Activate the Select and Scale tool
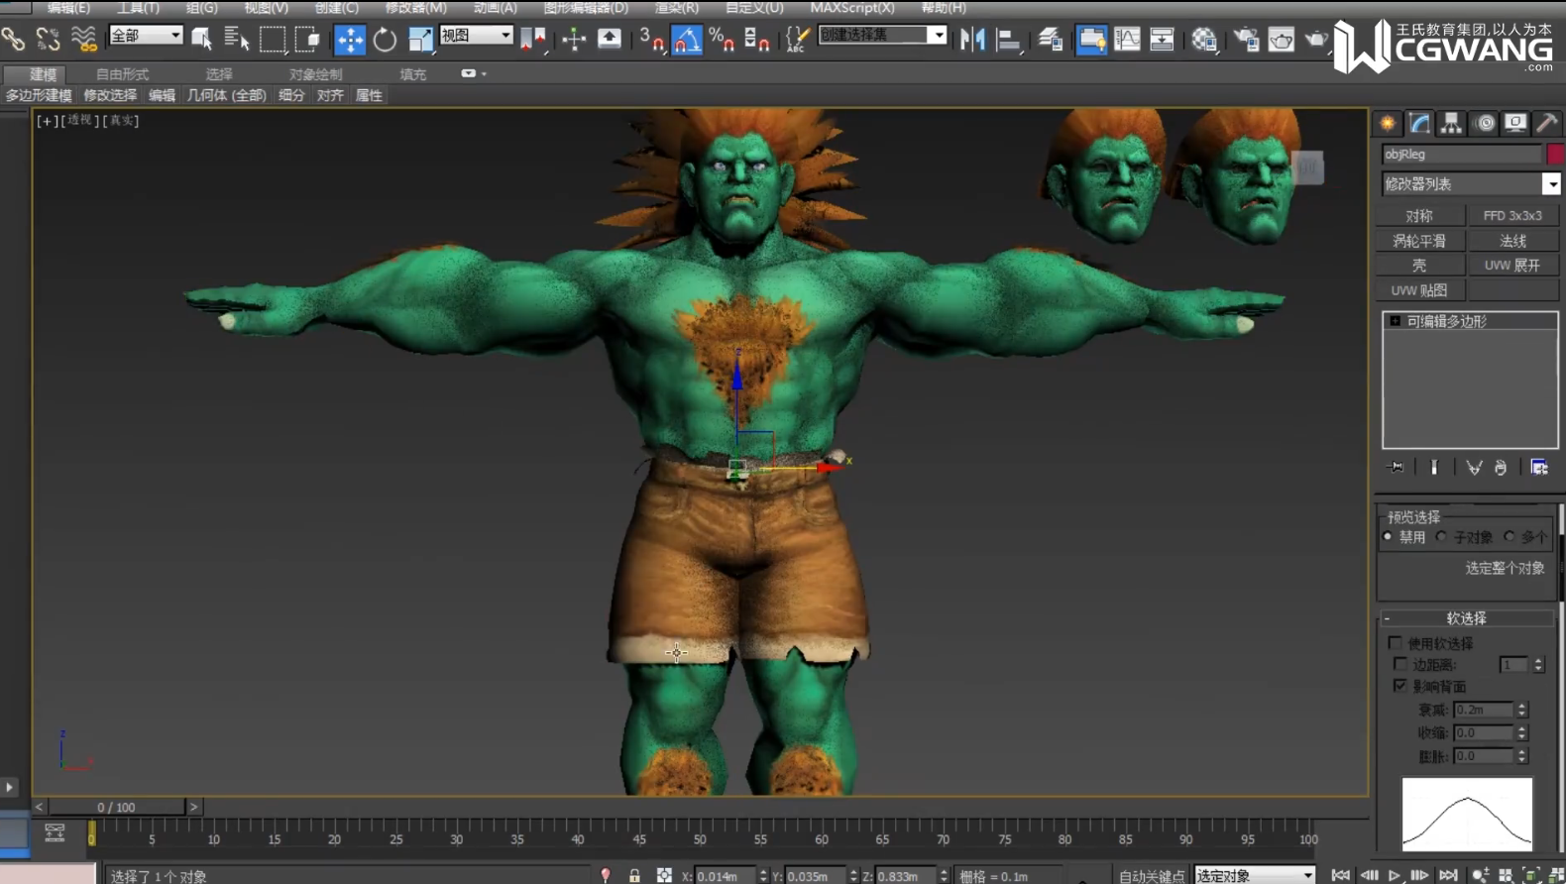This screenshot has width=1566, height=884. (x=420, y=39)
